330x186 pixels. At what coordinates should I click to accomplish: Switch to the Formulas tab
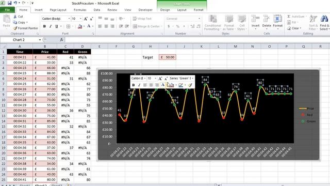click(80, 10)
